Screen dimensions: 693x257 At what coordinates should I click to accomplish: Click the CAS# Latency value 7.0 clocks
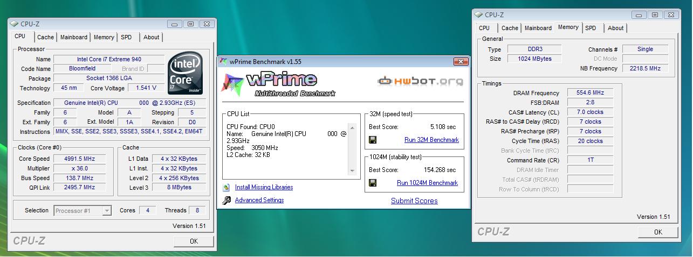coord(590,112)
